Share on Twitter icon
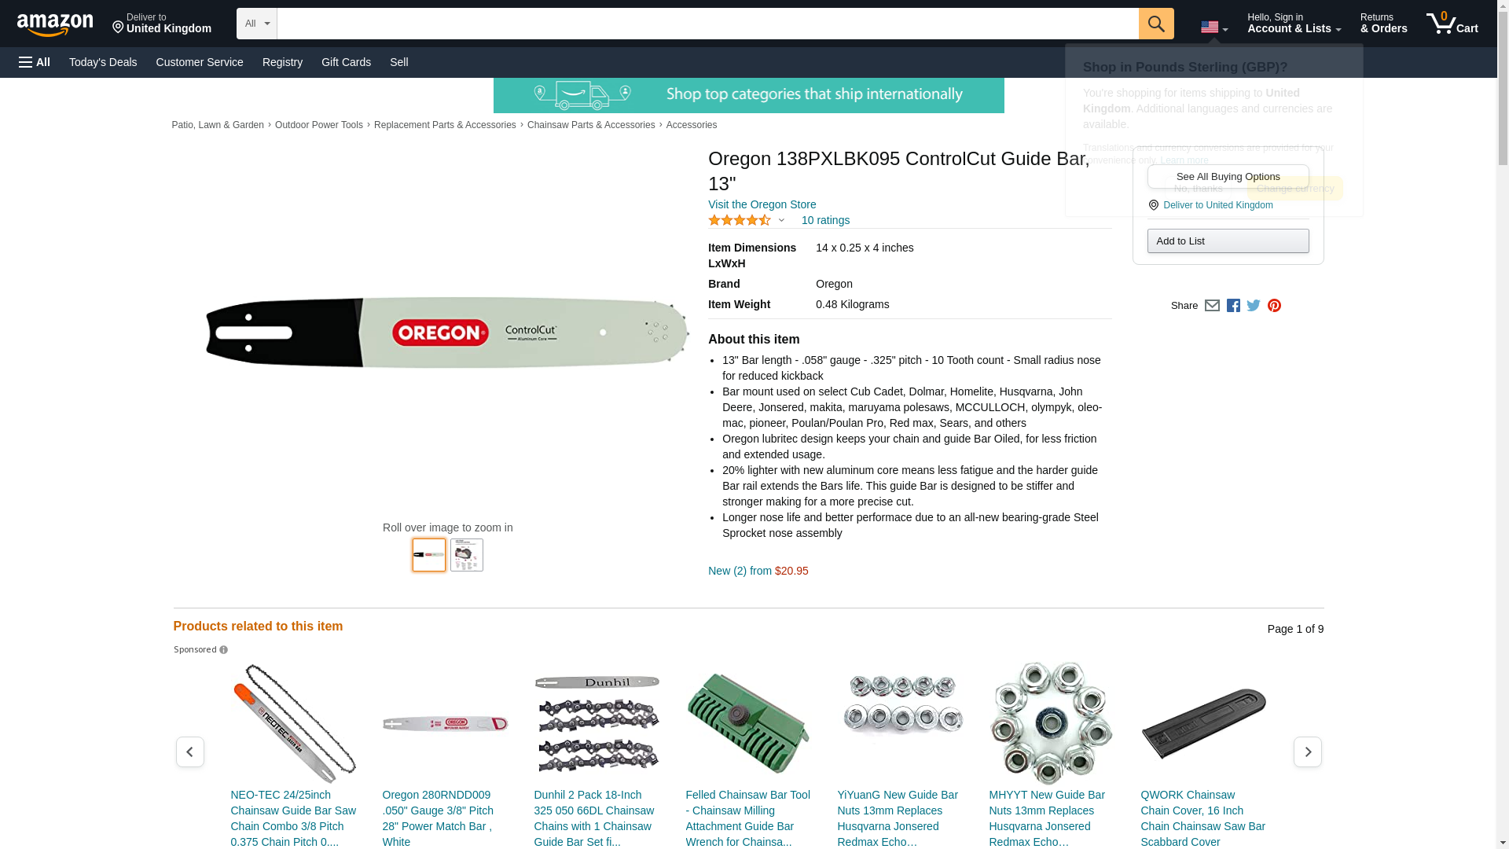 tap(1254, 306)
